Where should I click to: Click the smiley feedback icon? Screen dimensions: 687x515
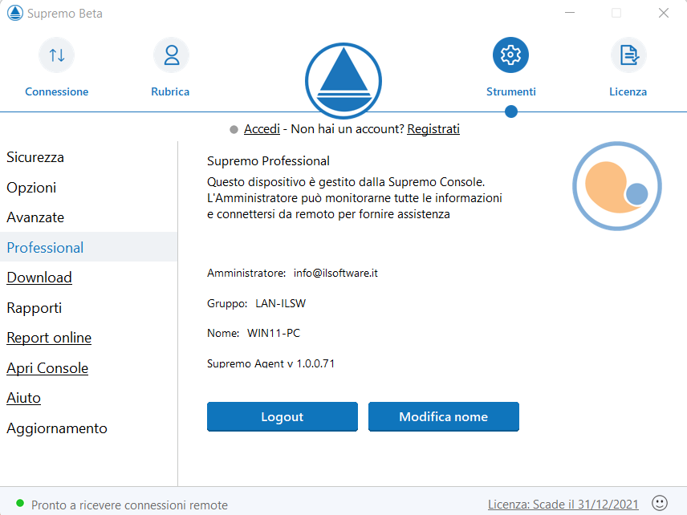tap(660, 503)
